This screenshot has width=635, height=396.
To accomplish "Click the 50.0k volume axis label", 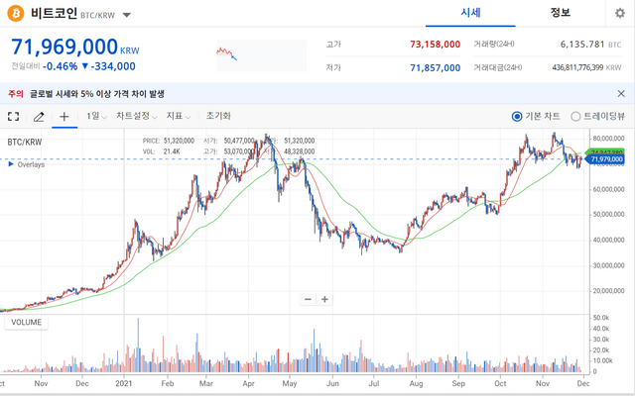I will 601,318.
